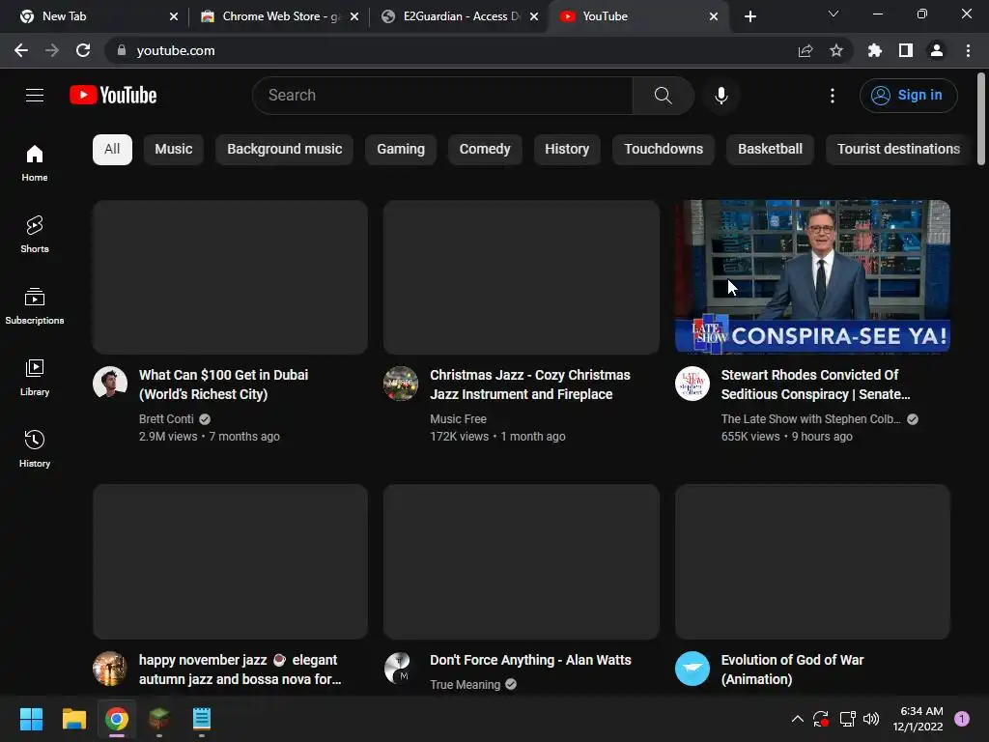Focus the YouTube Search field

[442, 96]
